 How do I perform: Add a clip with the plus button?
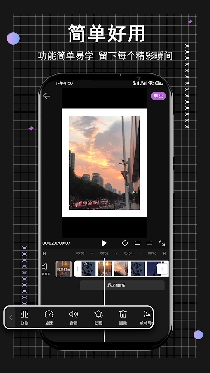(x=162, y=269)
